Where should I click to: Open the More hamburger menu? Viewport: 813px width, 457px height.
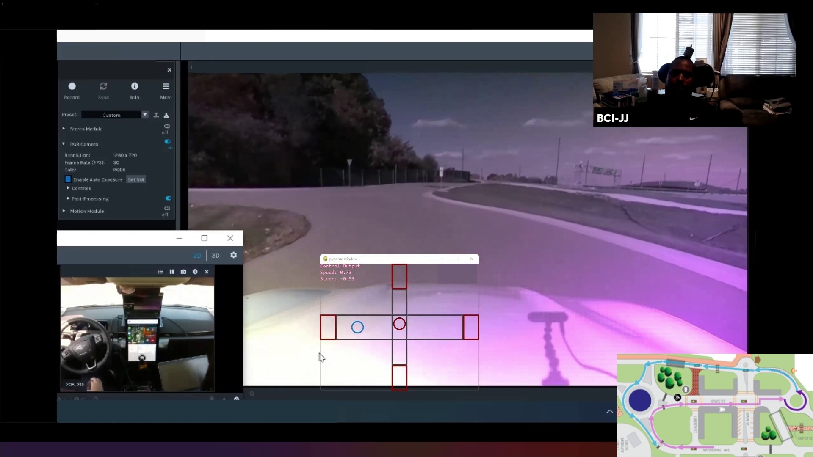166,87
